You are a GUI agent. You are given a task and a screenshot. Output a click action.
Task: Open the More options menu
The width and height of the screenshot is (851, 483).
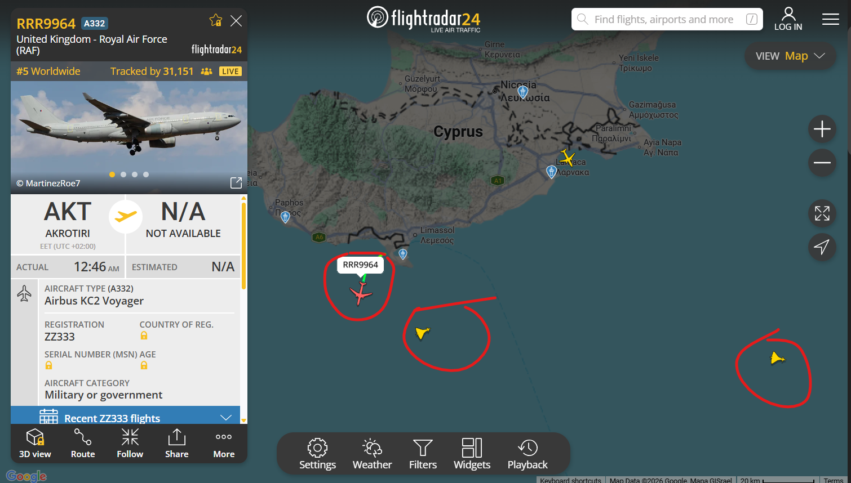pyautogui.click(x=224, y=444)
